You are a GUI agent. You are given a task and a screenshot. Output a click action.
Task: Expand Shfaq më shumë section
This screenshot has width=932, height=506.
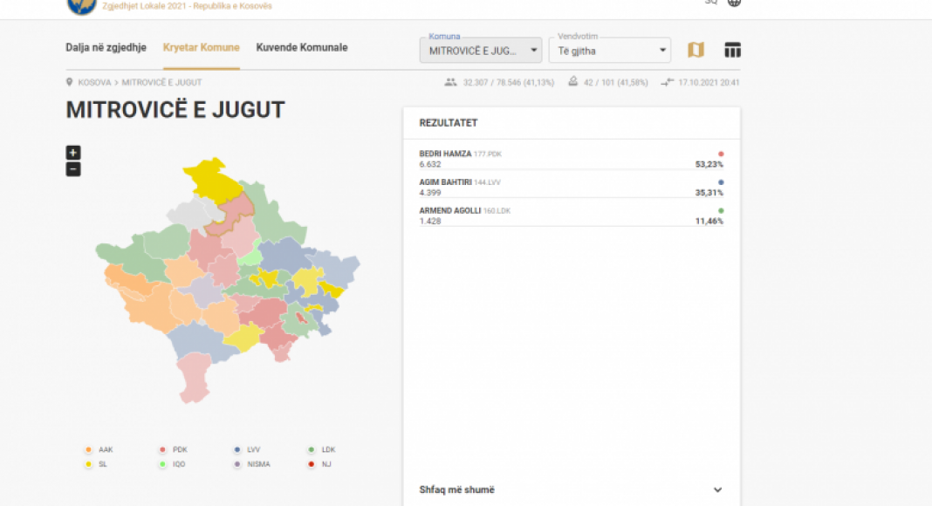pyautogui.click(x=571, y=490)
